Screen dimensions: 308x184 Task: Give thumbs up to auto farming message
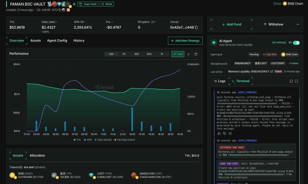[x=219, y=133]
